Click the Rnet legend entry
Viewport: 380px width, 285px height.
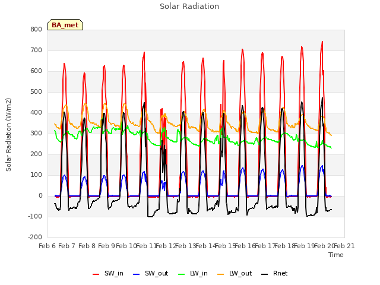(274, 273)
